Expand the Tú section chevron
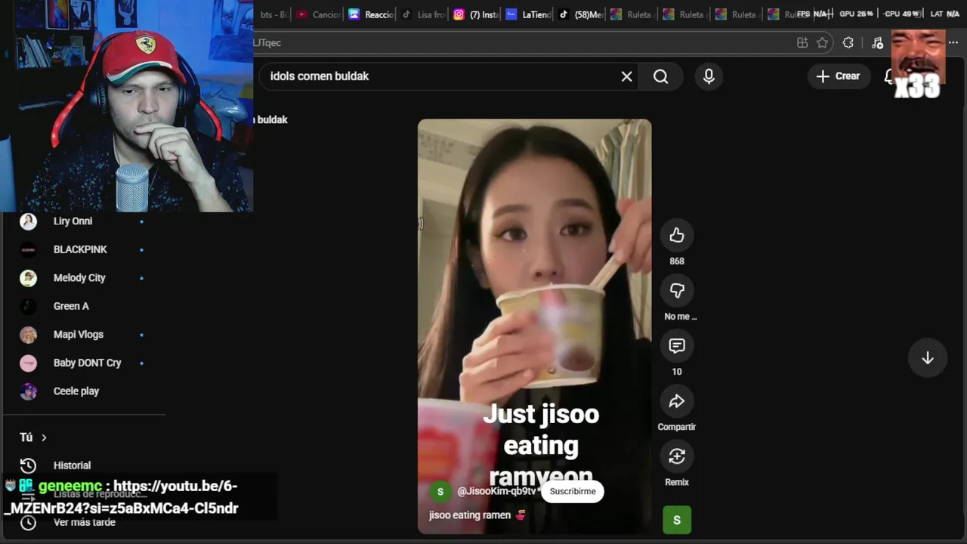 [x=44, y=437]
